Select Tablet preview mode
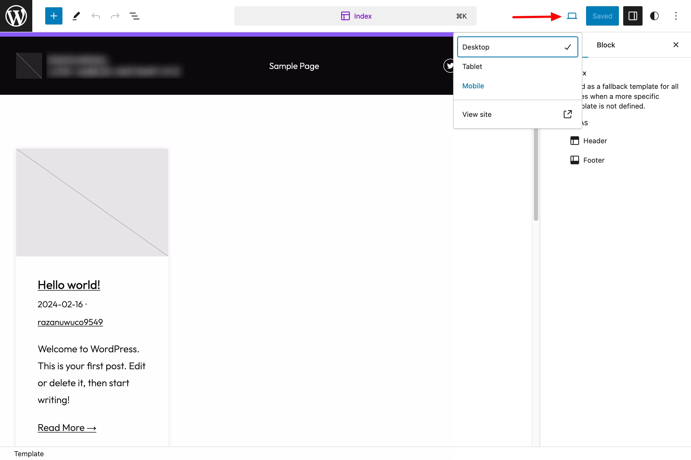This screenshot has width=691, height=460. pos(517,66)
